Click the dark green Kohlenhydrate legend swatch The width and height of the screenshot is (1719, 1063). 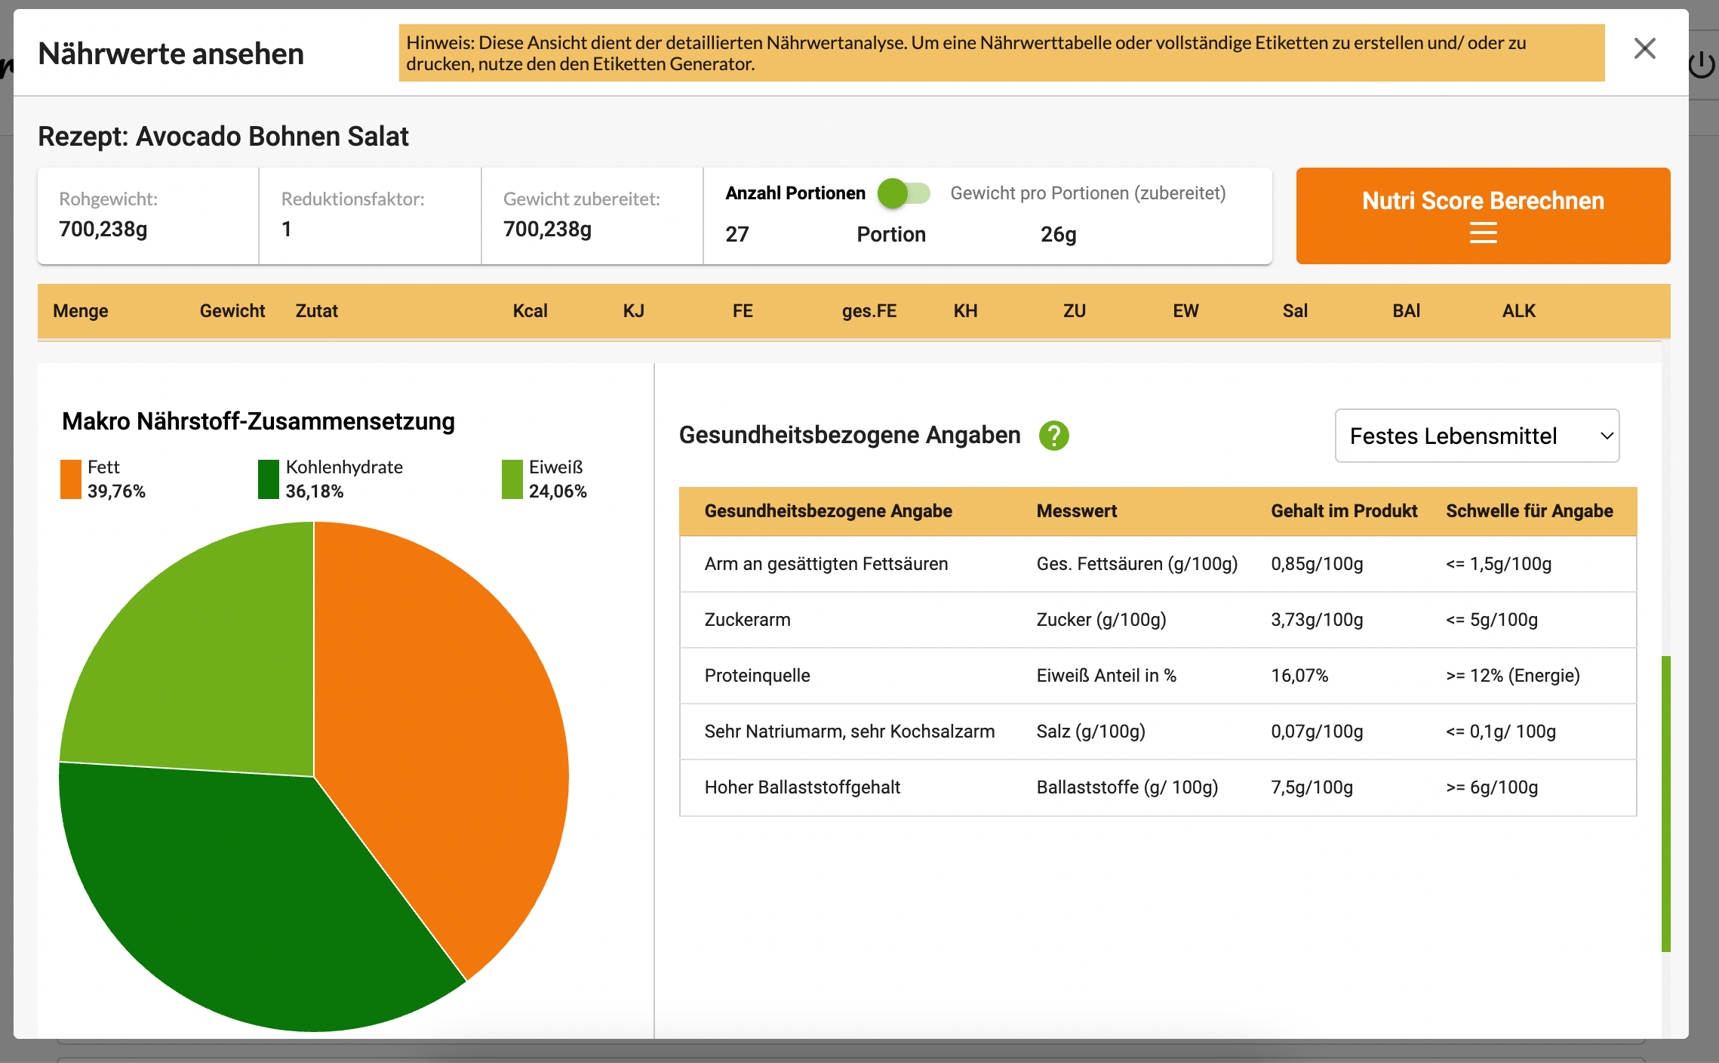(269, 479)
